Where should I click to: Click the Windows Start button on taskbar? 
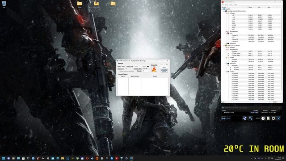pyautogui.click(x=4, y=158)
